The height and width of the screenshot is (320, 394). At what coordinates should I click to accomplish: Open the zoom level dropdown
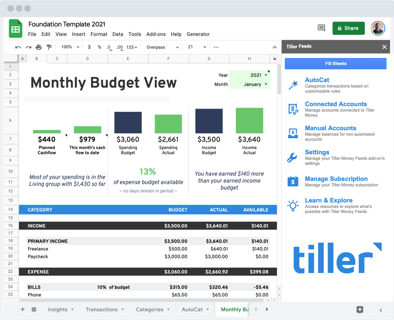click(71, 47)
